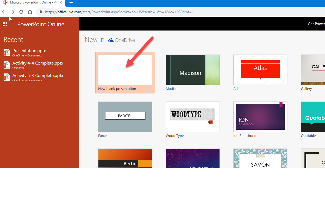This screenshot has height=199, width=325.
Task: Reload the page with the refresh icon
Action: click(x=21, y=12)
